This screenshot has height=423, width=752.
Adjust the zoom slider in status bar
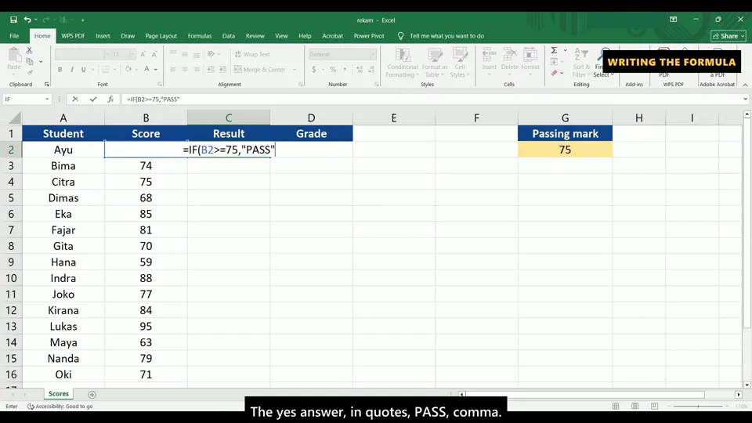pos(698,407)
